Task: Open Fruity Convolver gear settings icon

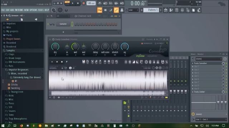Action: 53,39
